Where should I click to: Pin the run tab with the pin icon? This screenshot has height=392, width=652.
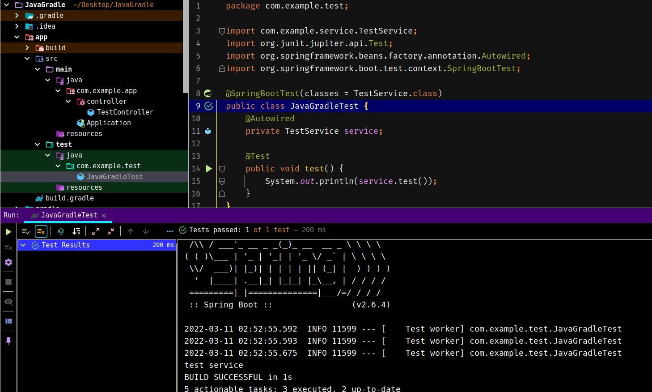[x=8, y=341]
